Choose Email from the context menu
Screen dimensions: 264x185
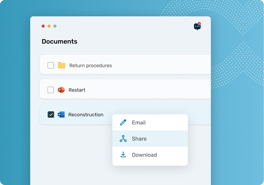(x=150, y=122)
